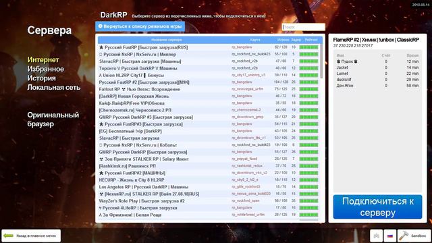Select WayZer's Role Play server row
The image size is (432, 243).
[x=209, y=201]
